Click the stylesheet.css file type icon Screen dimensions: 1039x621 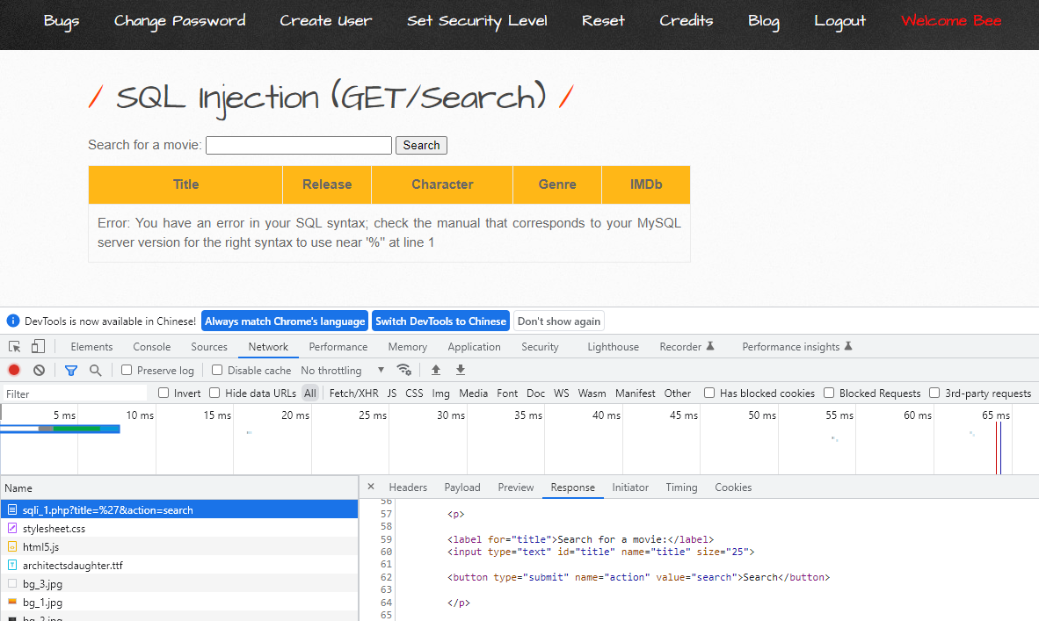pyautogui.click(x=12, y=528)
